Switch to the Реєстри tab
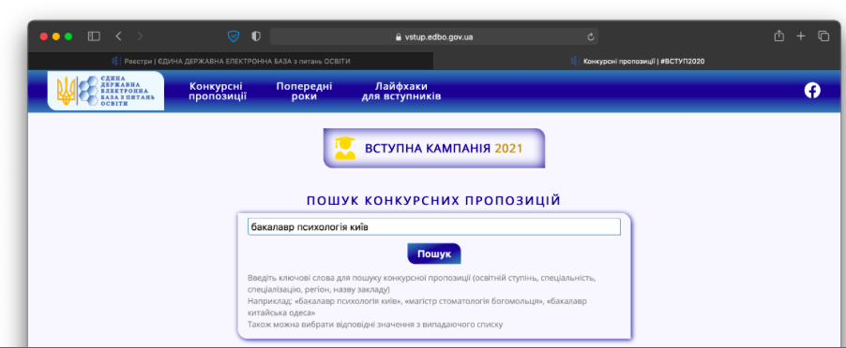The width and height of the screenshot is (846, 348). [231, 62]
